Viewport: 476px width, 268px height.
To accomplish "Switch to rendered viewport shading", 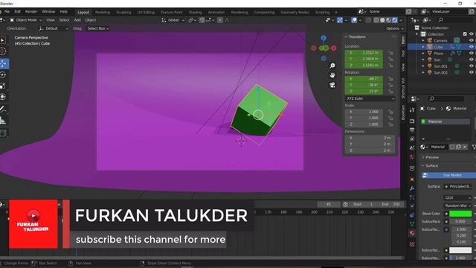I will [x=395, y=20].
